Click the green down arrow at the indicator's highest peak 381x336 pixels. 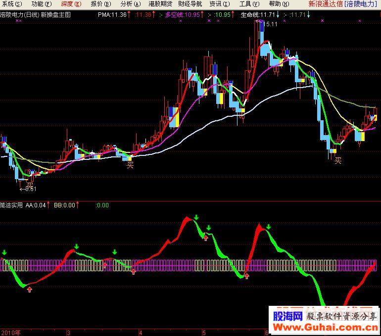(x=196, y=217)
